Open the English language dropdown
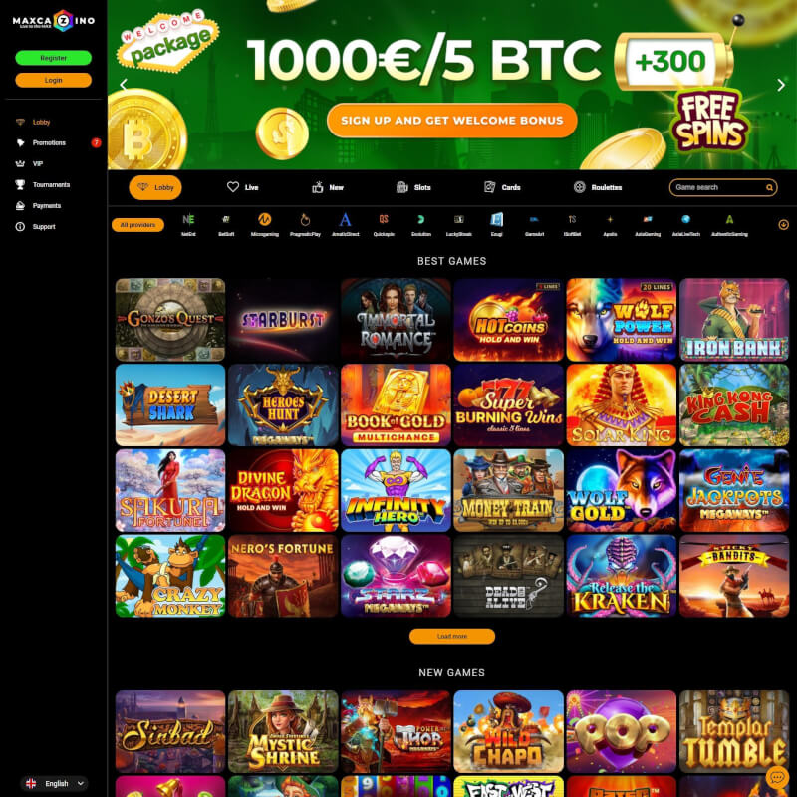 coord(55,783)
